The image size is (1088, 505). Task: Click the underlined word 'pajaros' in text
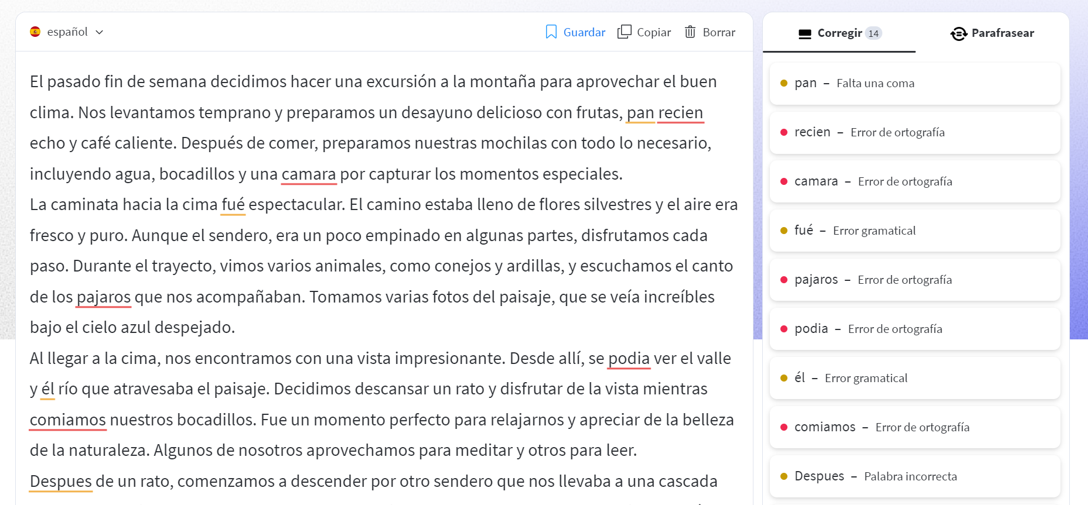point(104,297)
